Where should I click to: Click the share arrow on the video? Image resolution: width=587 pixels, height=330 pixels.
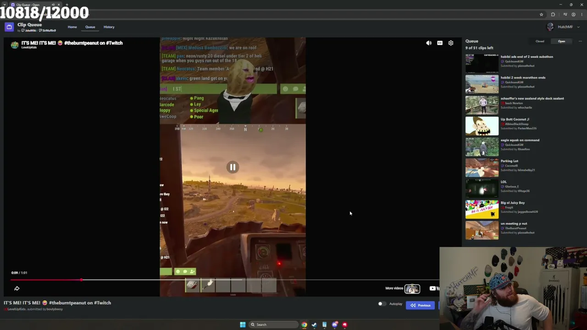pyautogui.click(x=17, y=288)
